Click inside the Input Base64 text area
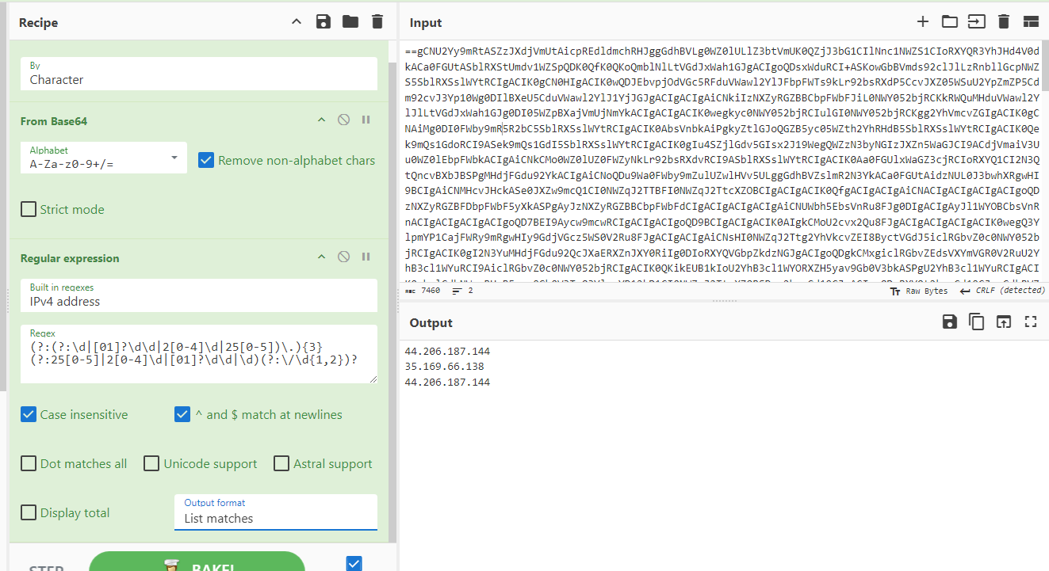 722,162
